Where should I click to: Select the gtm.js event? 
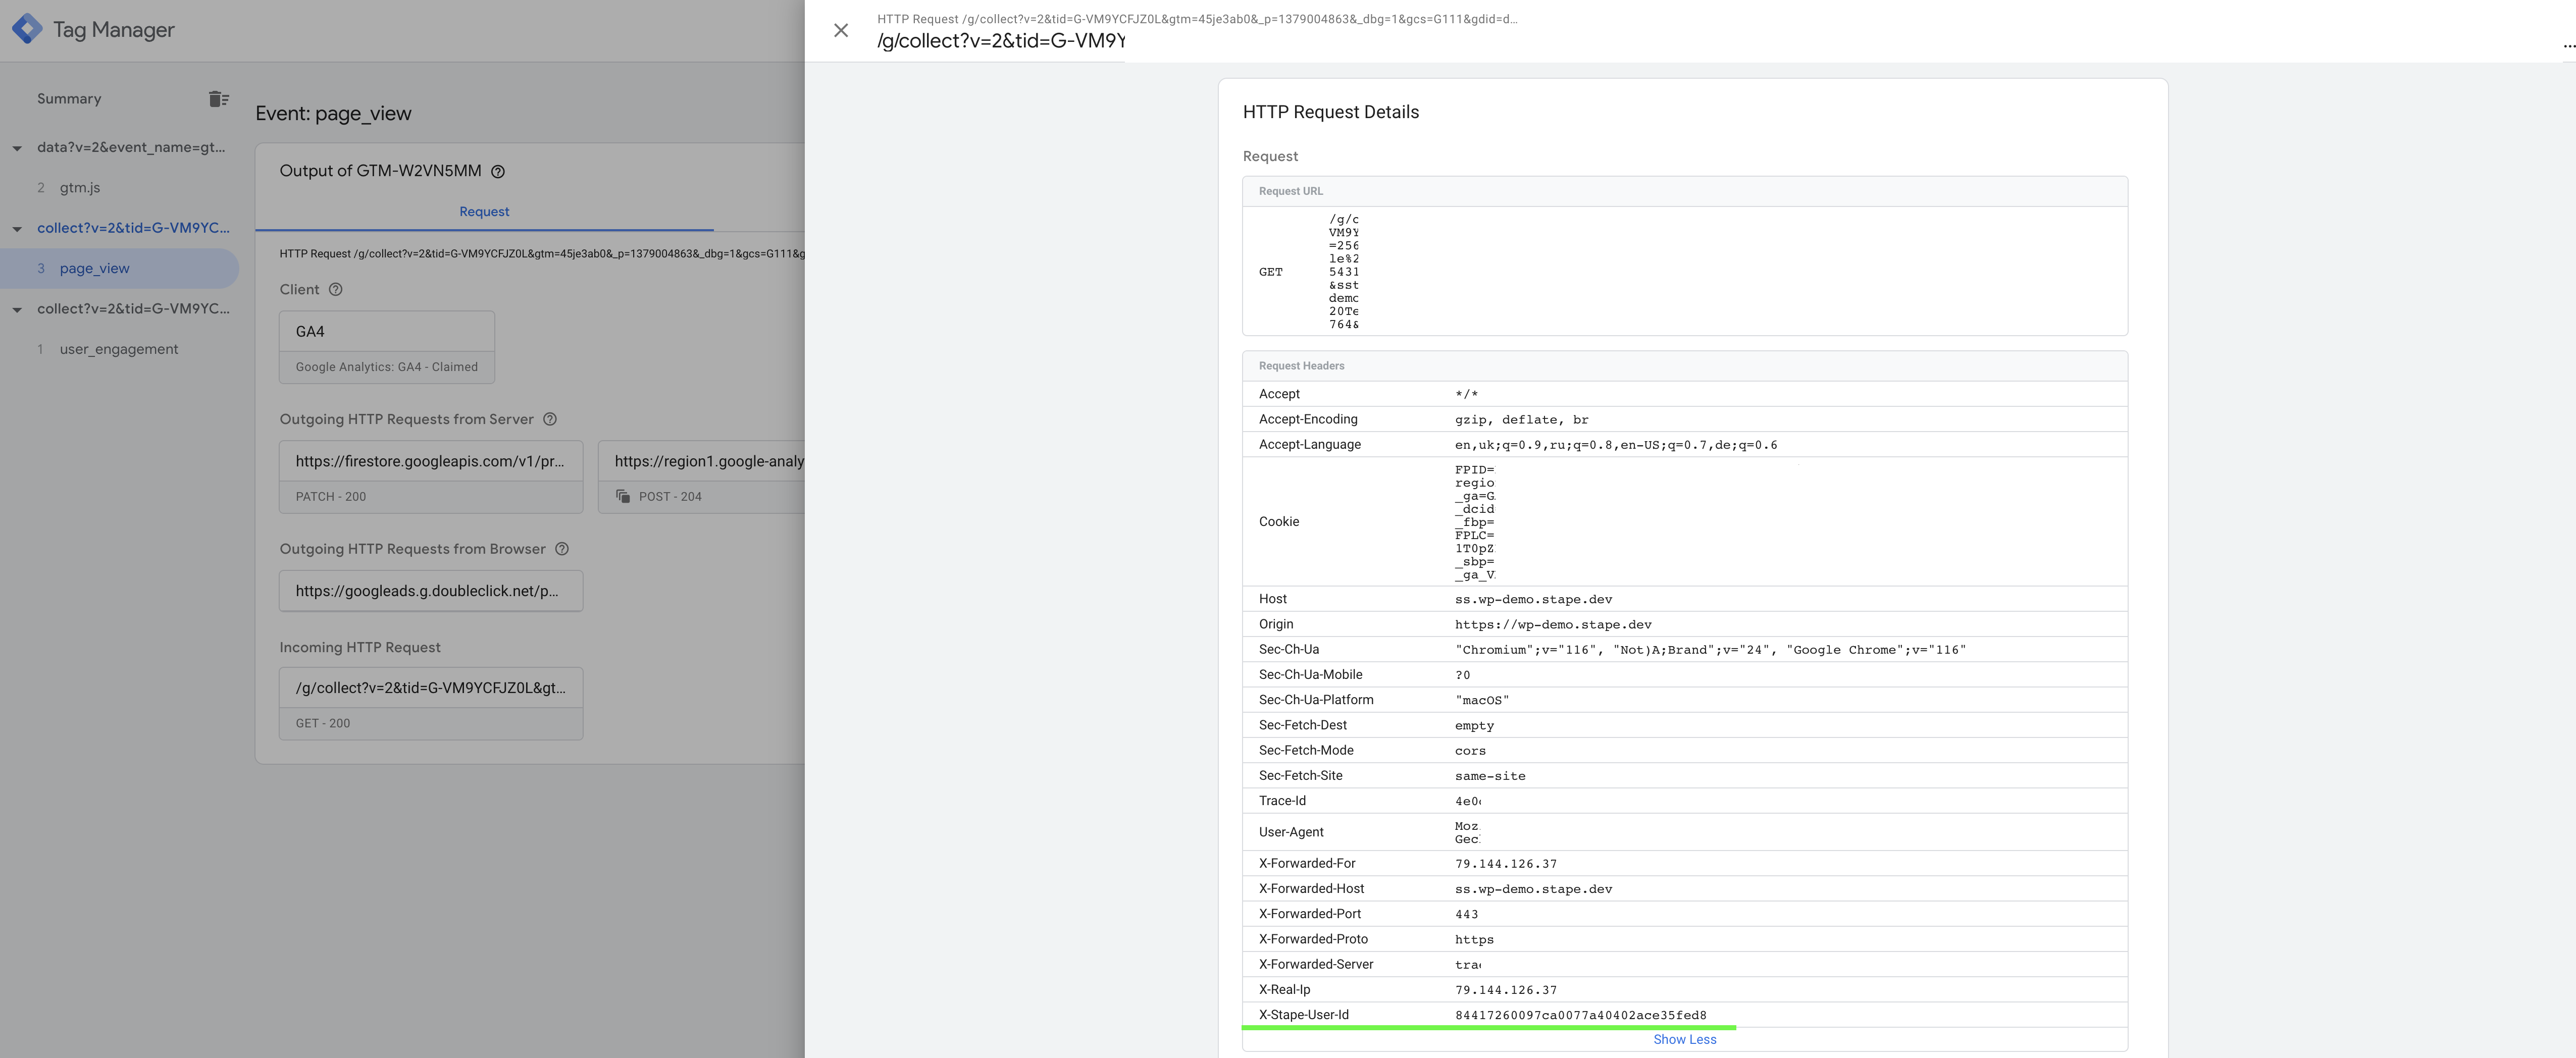pos(79,187)
